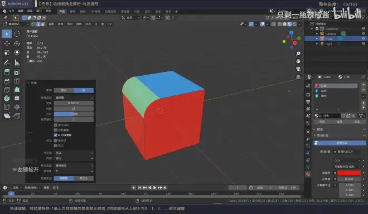Expand the Camera item in the outliner
The height and width of the screenshot is (214, 368).
[317, 34]
